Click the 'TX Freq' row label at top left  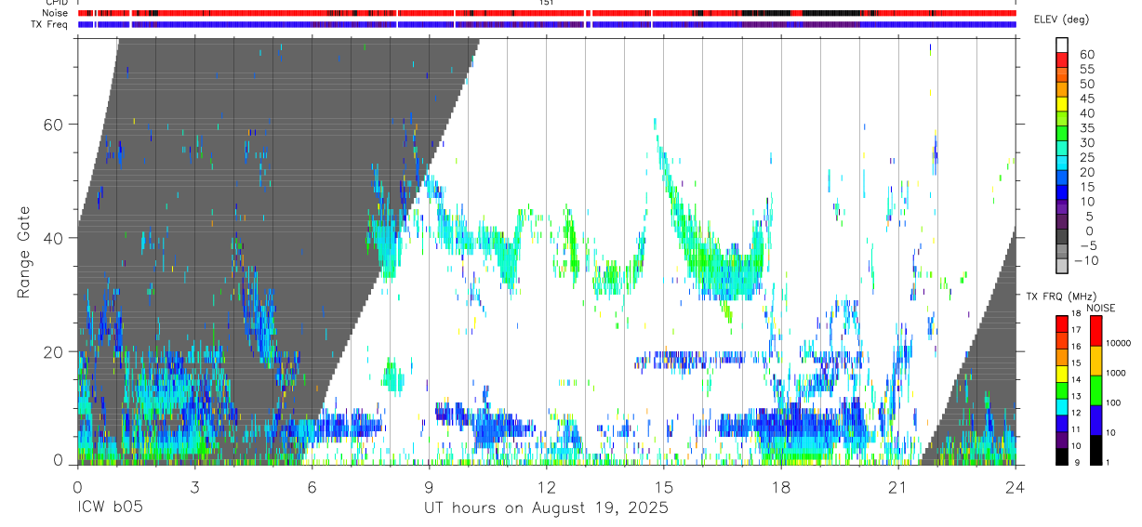51,23
